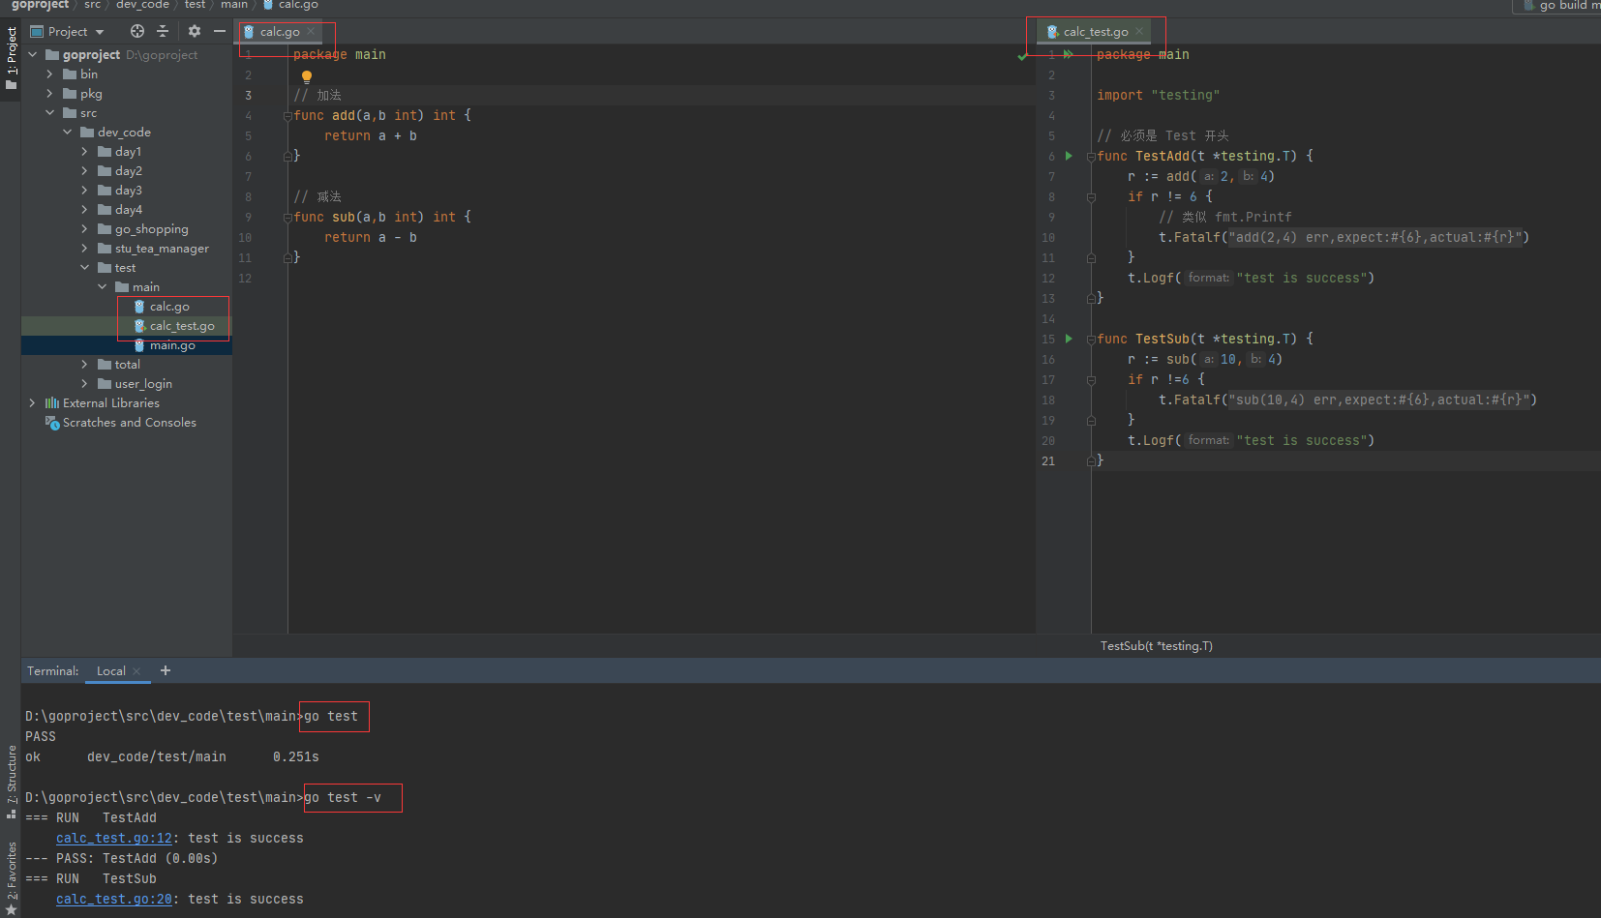Close the calc_test.go editor tab

tap(1139, 32)
